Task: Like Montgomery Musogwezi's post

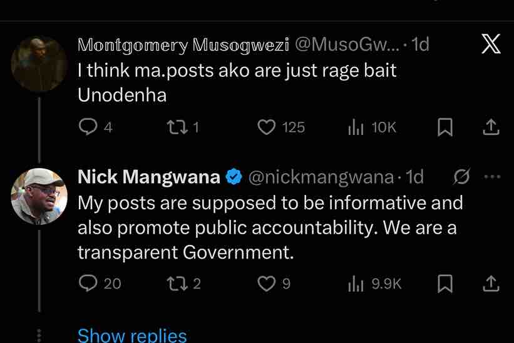Action: click(x=267, y=127)
